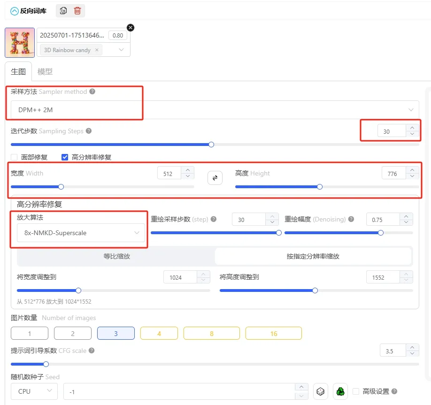Click the dice random seed icon
The image size is (431, 405).
(321, 391)
